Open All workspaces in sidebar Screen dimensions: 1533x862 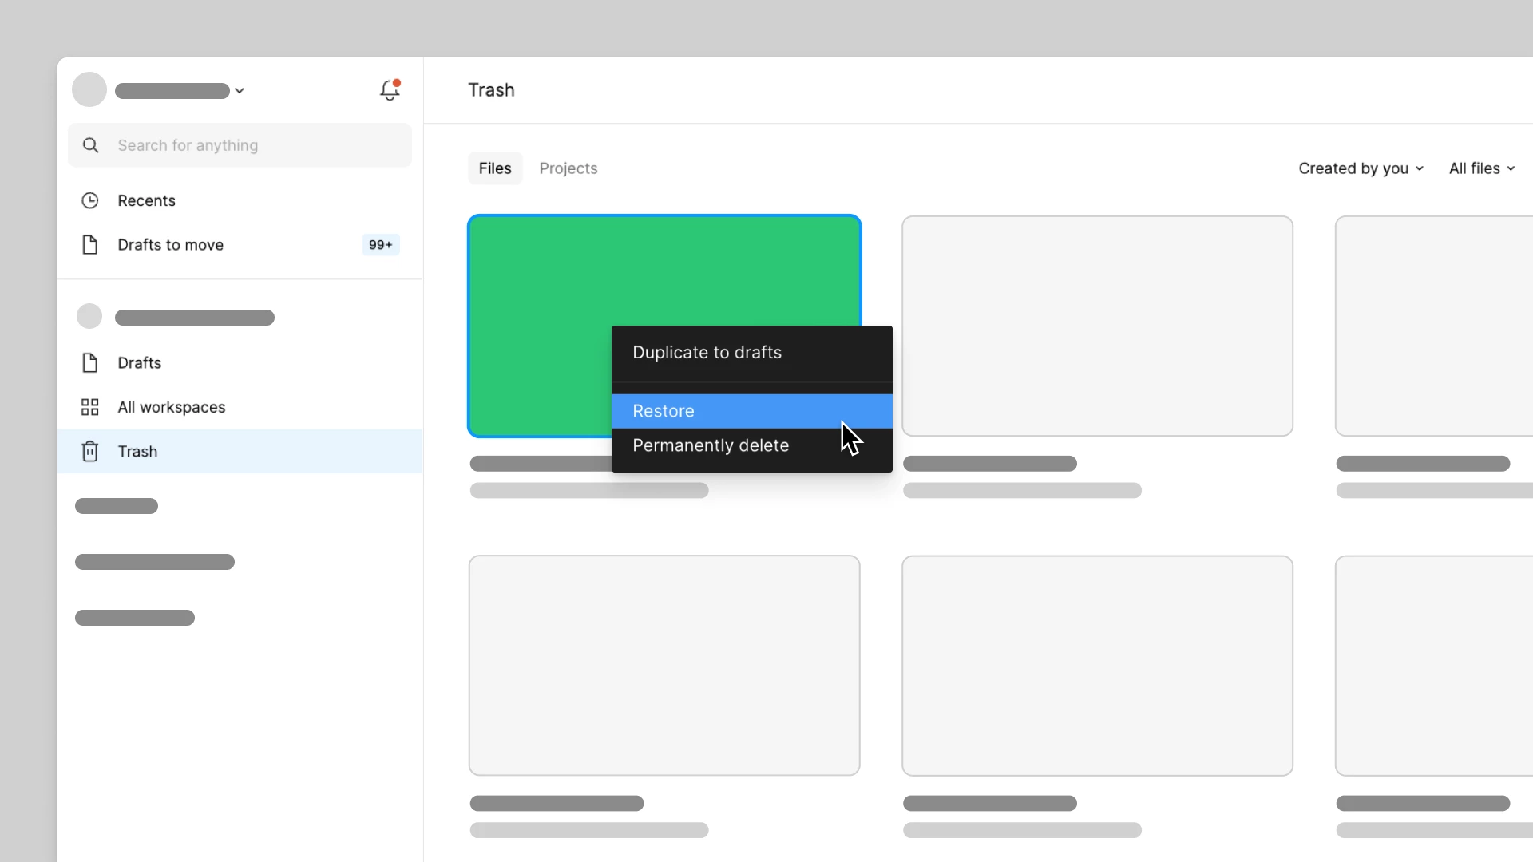[172, 407]
